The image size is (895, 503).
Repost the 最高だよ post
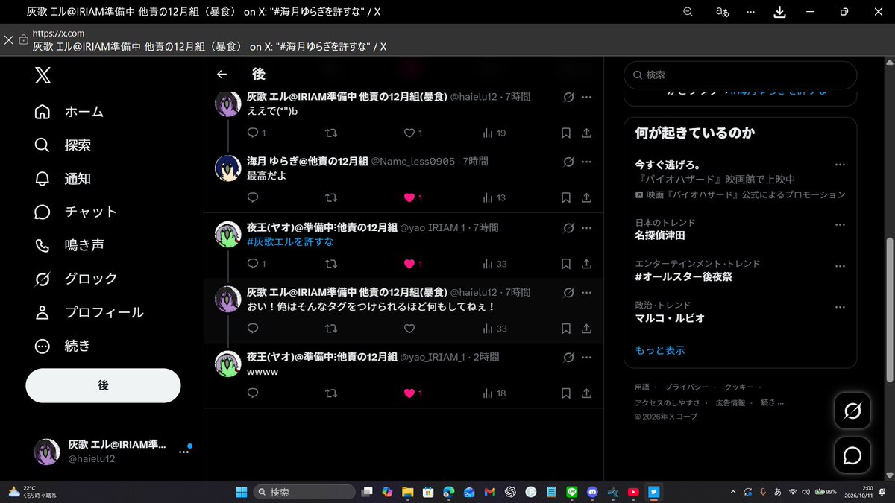332,197
